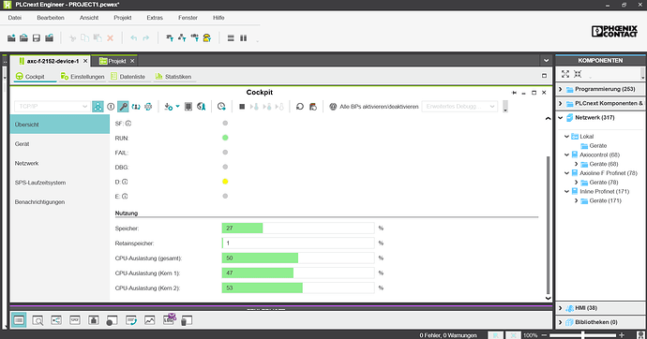
Task: Click the glasses watch-window icon at bottom
Action: coord(75,320)
